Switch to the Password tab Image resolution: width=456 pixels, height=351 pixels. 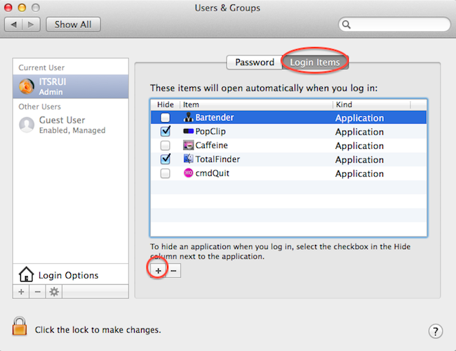[255, 62]
